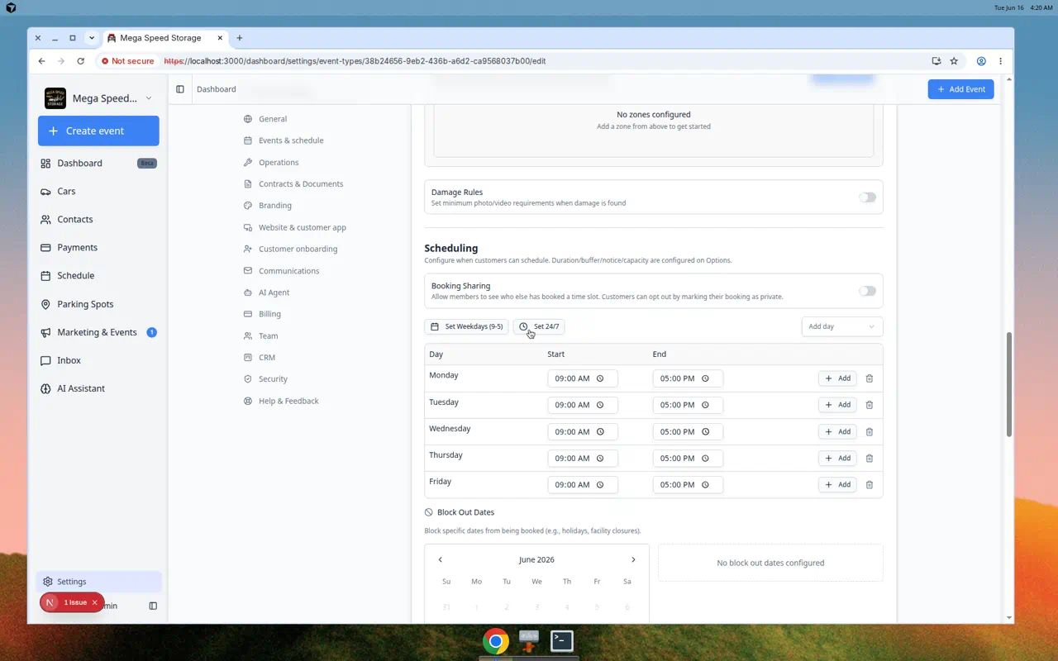The width and height of the screenshot is (1058, 661).
Task: Open Chrome three-dot menu
Action: 1000,61
